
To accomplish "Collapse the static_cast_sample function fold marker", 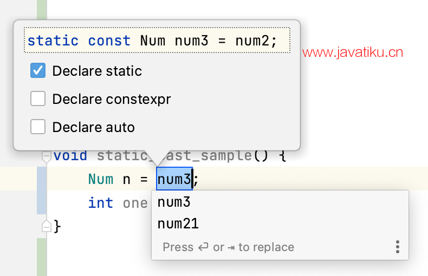I will click(46, 156).
